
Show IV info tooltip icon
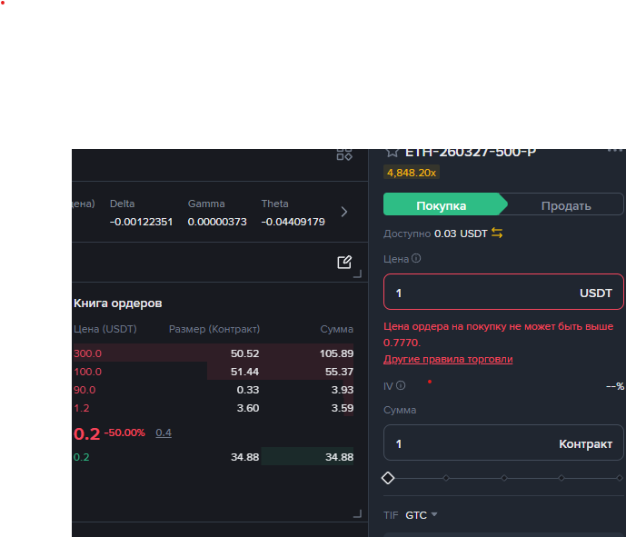click(401, 385)
